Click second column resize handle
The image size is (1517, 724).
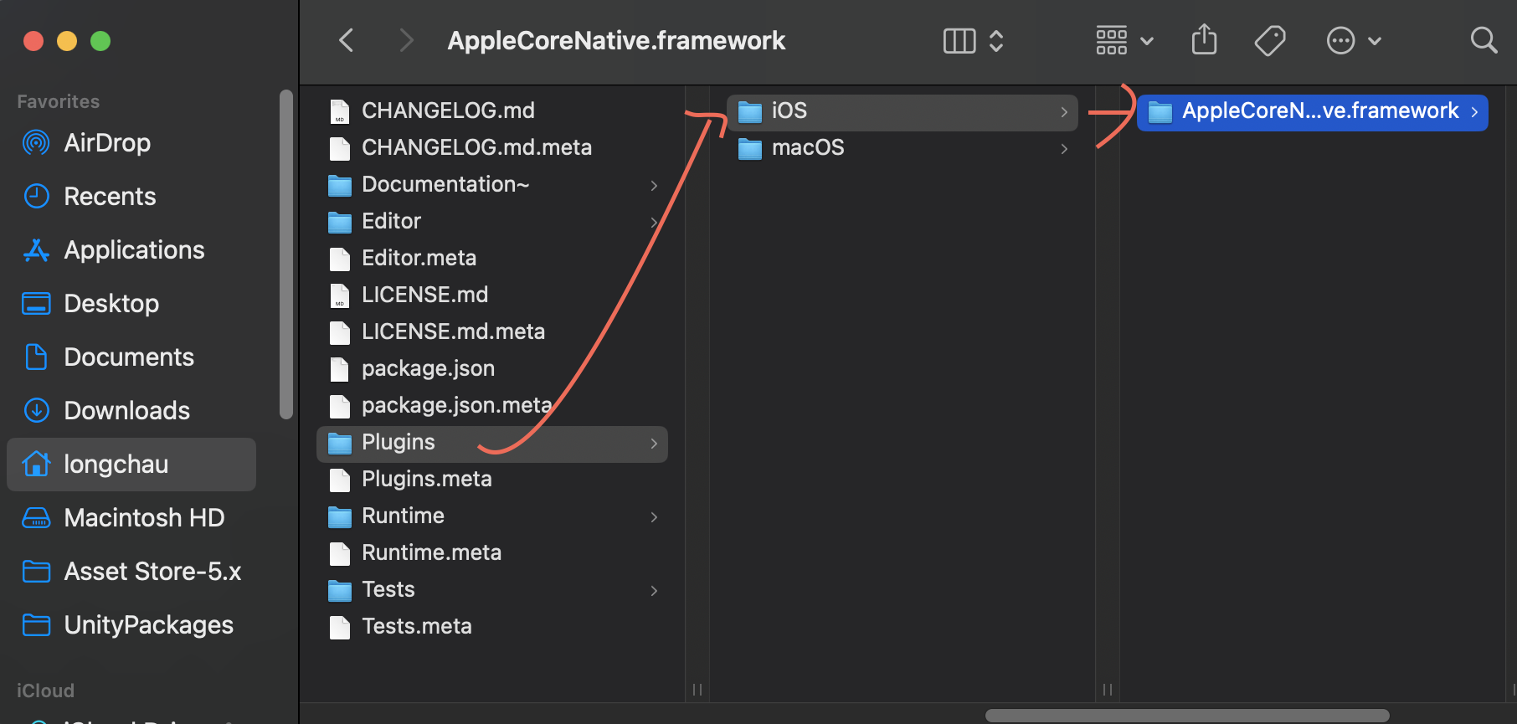1108,690
